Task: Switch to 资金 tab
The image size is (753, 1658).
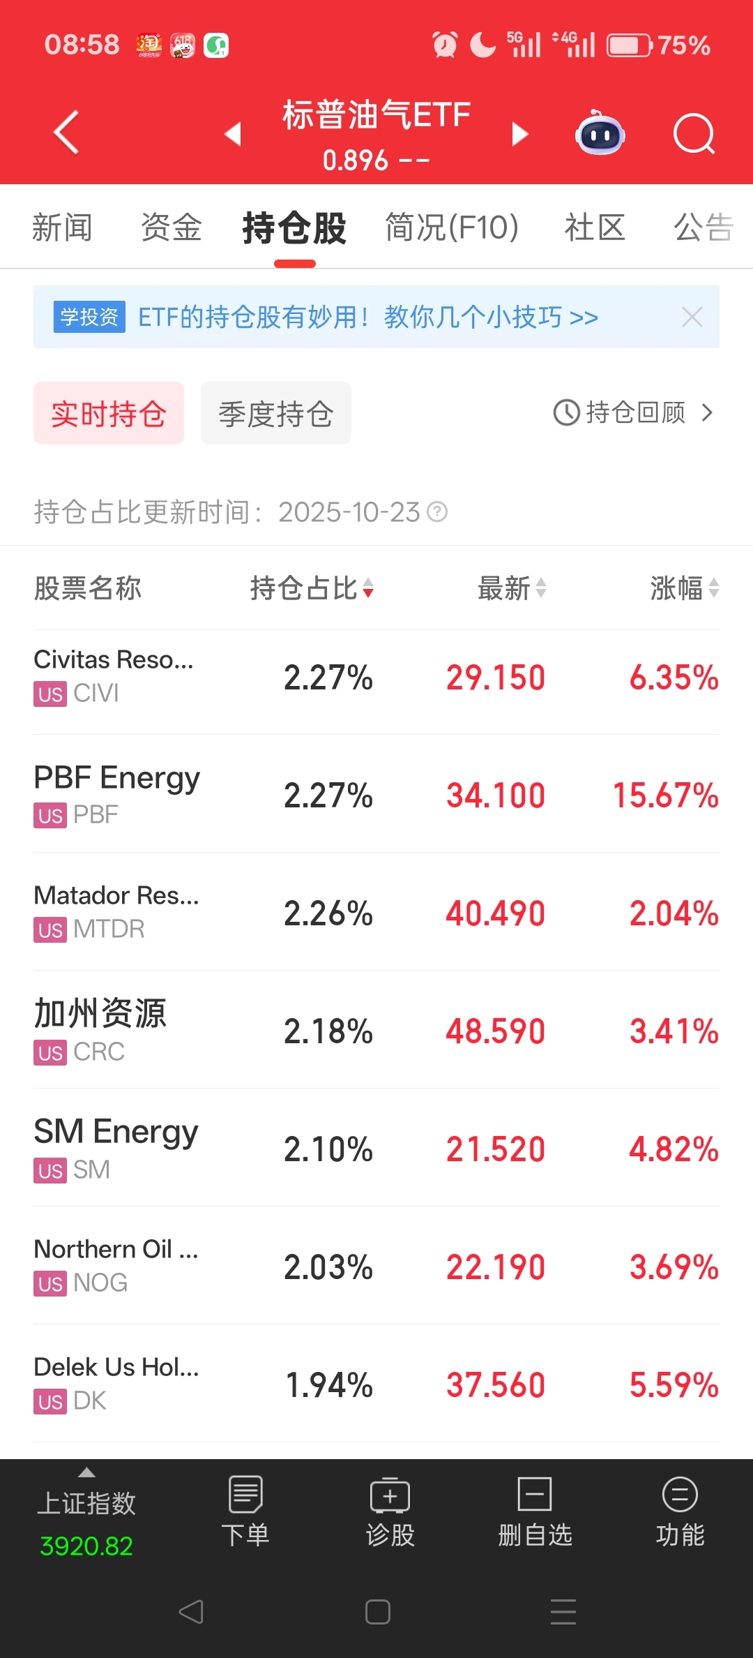Action: point(172,227)
